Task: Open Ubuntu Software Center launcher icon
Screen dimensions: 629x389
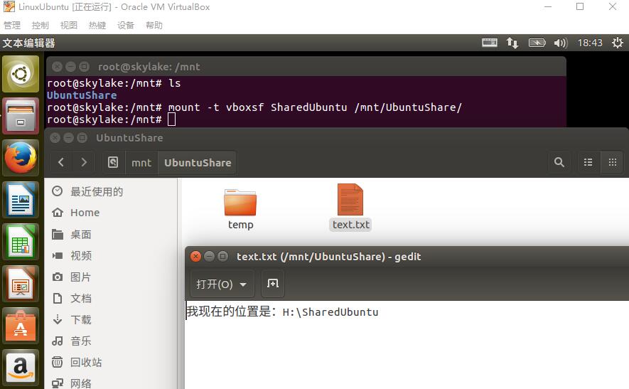Action: click(21, 326)
